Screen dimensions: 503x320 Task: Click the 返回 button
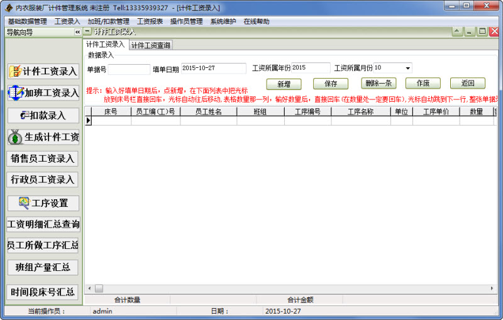click(x=468, y=84)
